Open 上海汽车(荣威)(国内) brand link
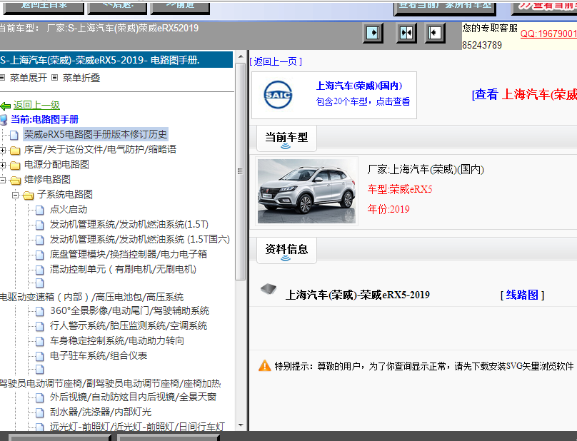The height and width of the screenshot is (441, 577). pos(359,86)
